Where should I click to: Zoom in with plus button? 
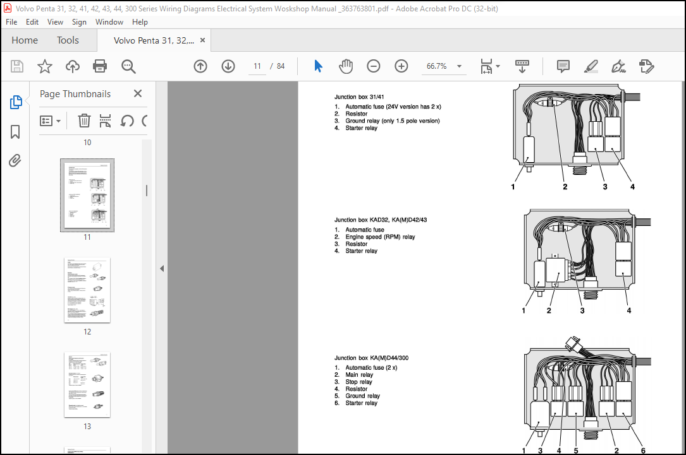tap(401, 66)
